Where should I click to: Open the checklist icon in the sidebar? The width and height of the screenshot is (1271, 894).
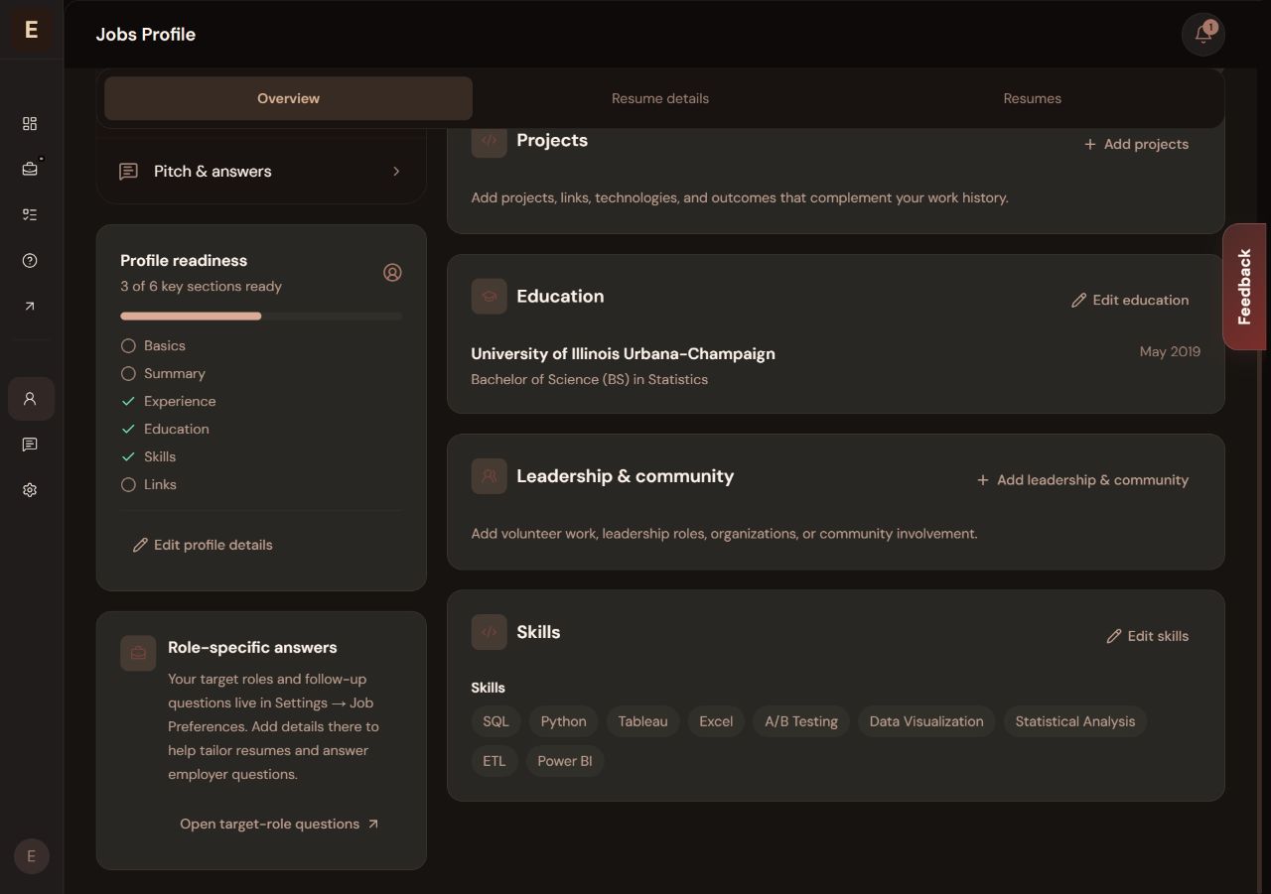pyautogui.click(x=30, y=214)
